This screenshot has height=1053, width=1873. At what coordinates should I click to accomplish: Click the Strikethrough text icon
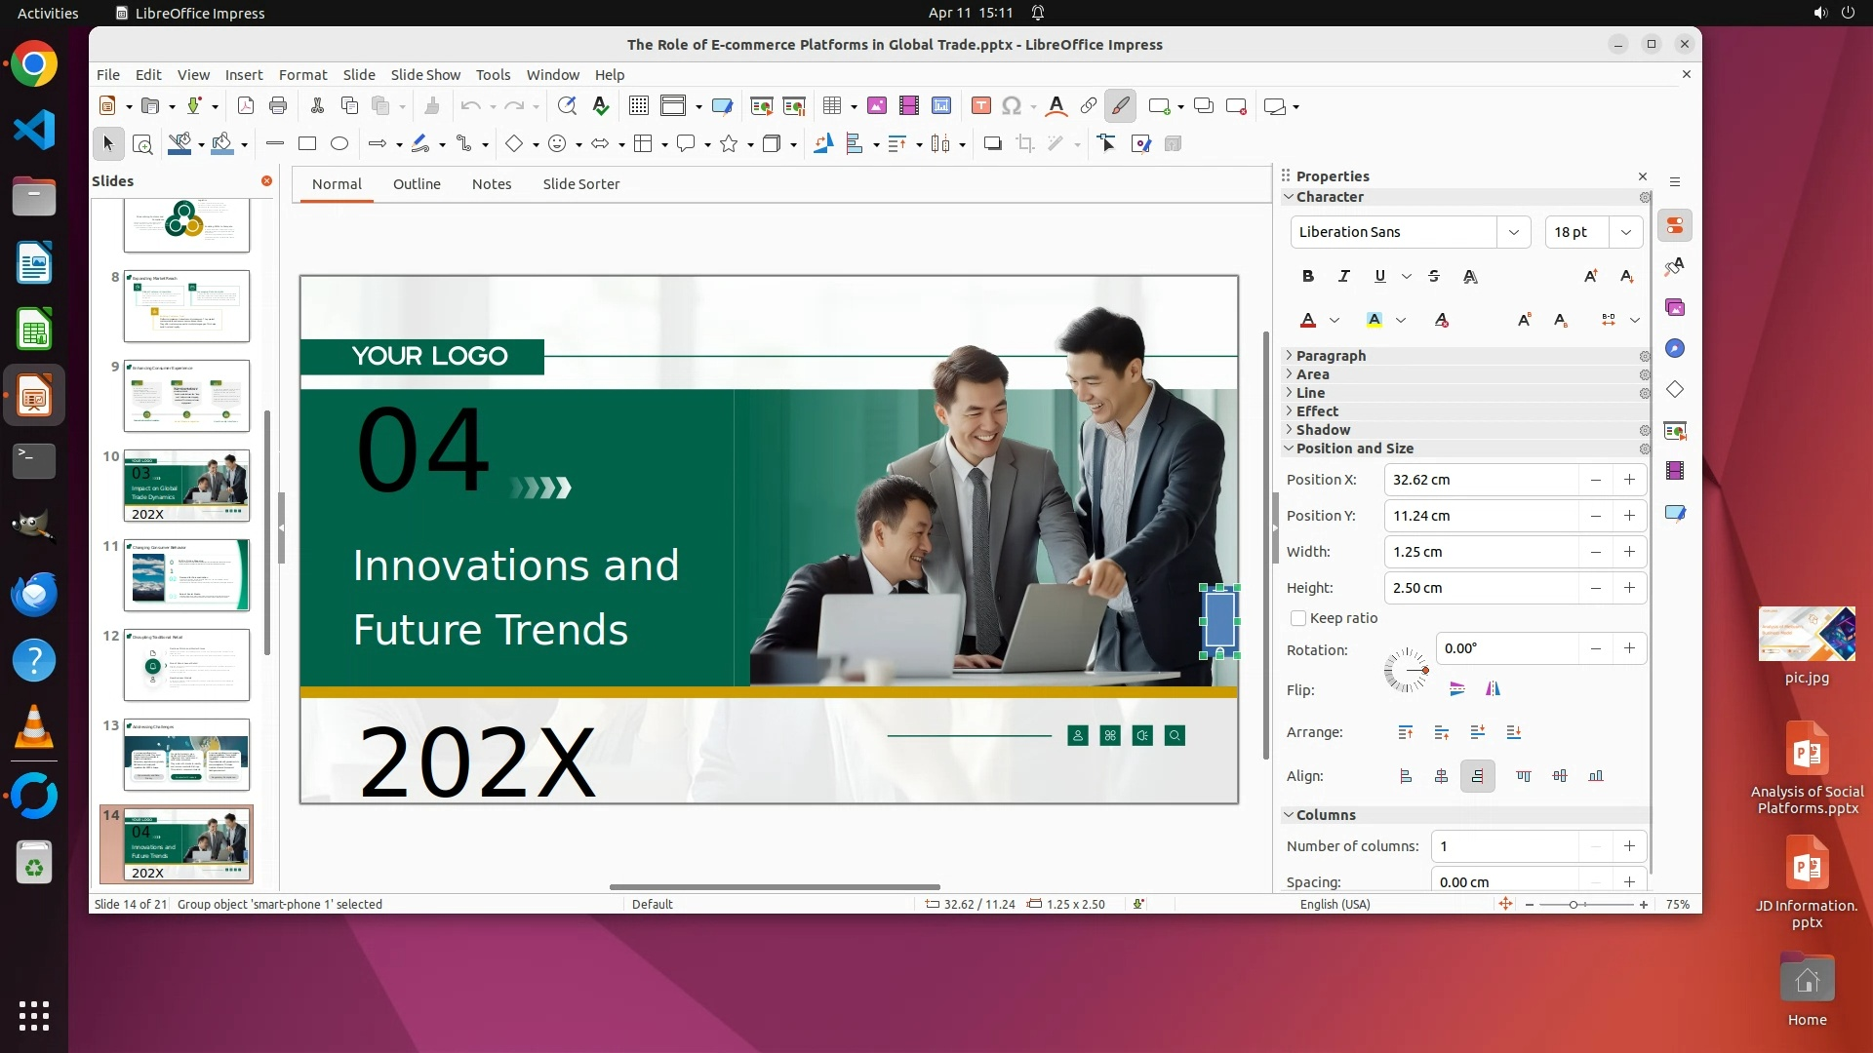1434,276
